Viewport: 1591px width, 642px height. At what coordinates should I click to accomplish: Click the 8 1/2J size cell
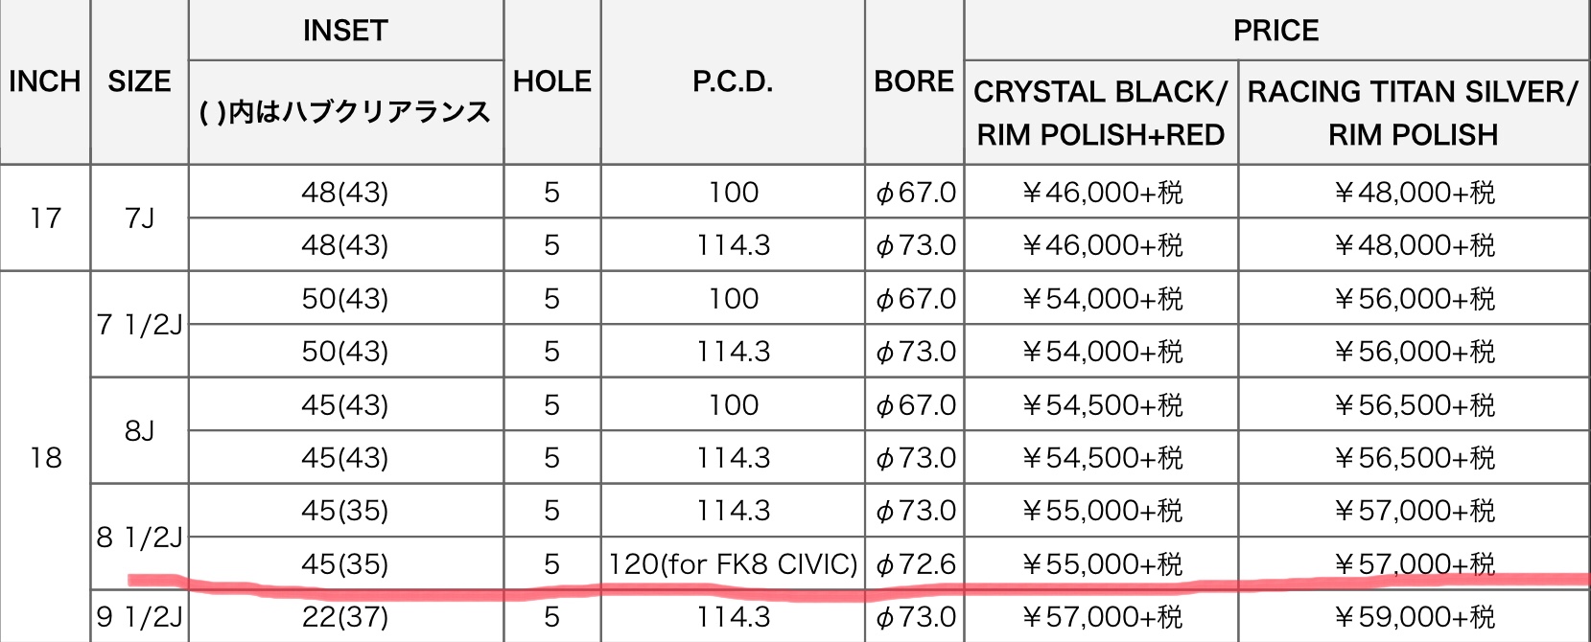[139, 538]
